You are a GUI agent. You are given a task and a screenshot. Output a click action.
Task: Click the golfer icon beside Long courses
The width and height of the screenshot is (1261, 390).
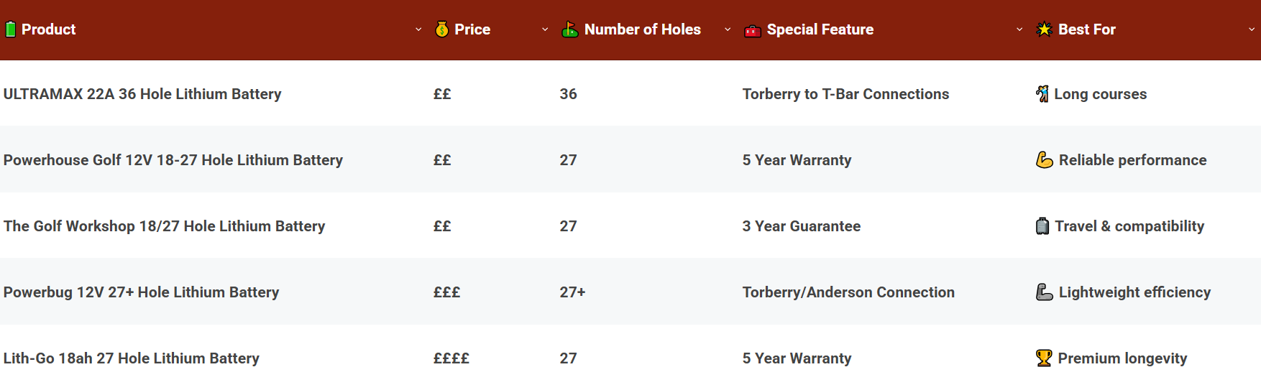click(x=1042, y=94)
